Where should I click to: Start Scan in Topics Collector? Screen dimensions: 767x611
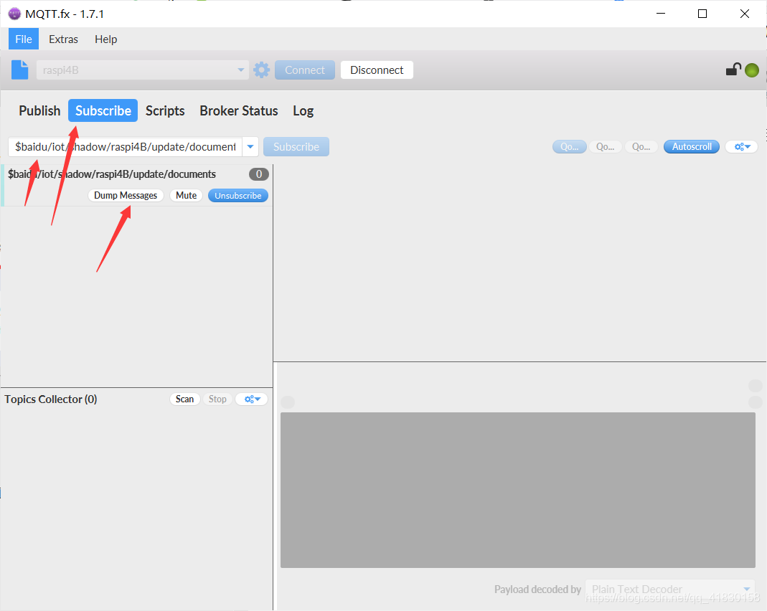tap(185, 399)
